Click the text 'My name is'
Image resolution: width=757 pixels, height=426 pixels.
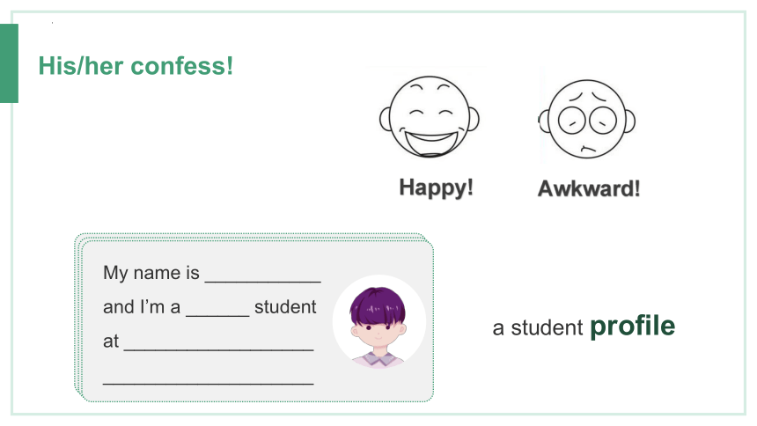(x=151, y=273)
